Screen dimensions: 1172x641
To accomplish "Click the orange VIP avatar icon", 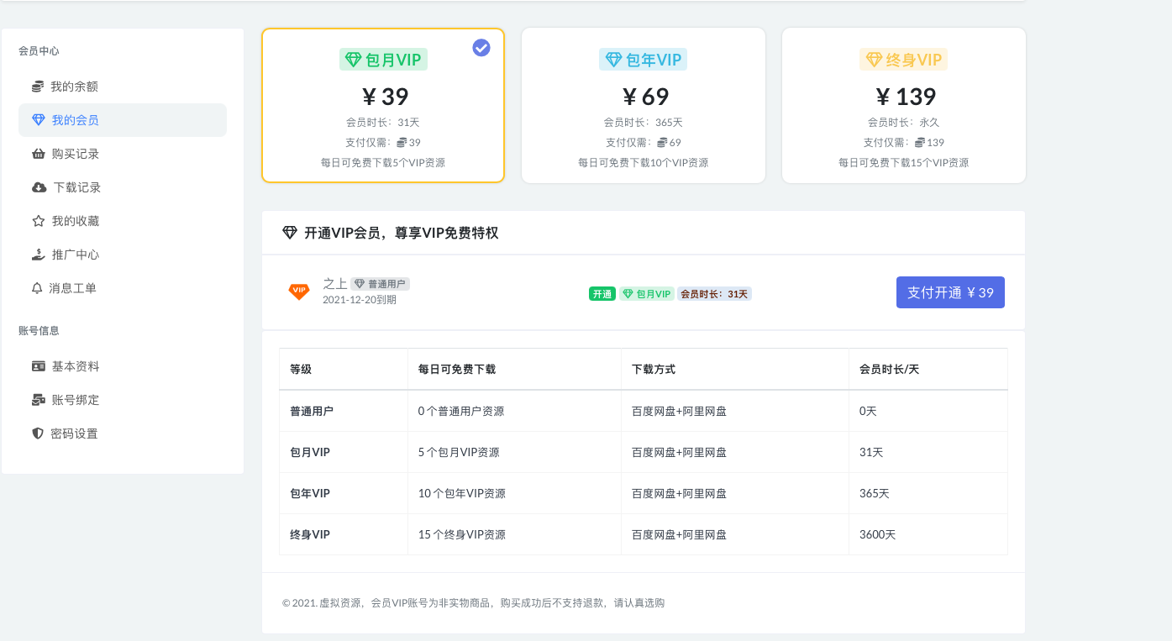I will tap(299, 292).
